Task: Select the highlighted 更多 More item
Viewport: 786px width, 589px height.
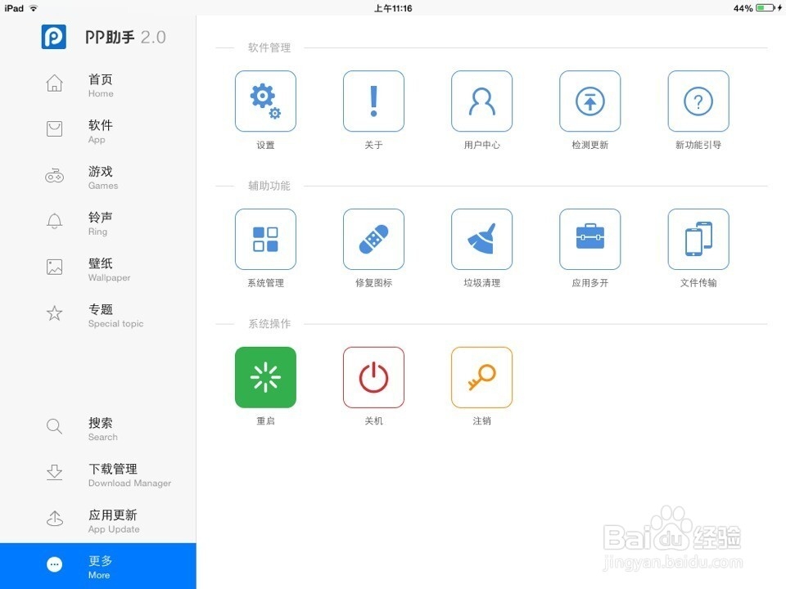Action: click(x=97, y=566)
